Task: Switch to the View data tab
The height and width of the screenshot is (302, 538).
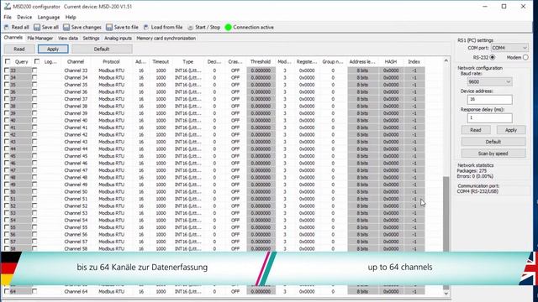Action: point(68,39)
